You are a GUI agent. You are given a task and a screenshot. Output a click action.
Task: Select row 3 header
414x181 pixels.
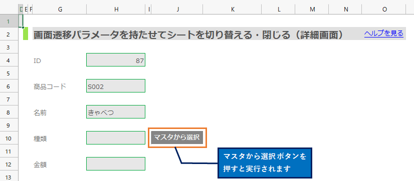(9, 47)
